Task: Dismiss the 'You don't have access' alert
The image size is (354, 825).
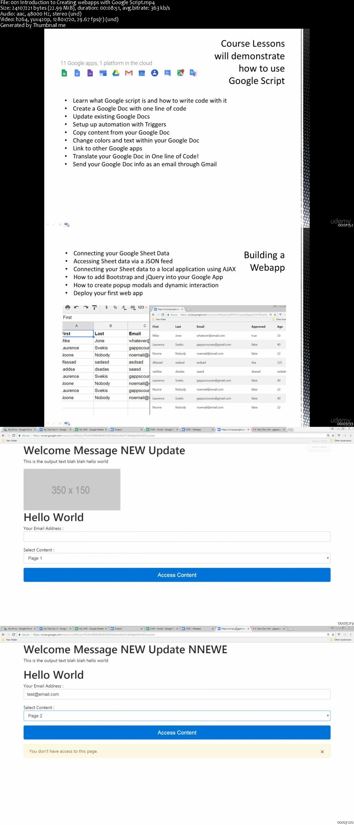Action: [322, 752]
